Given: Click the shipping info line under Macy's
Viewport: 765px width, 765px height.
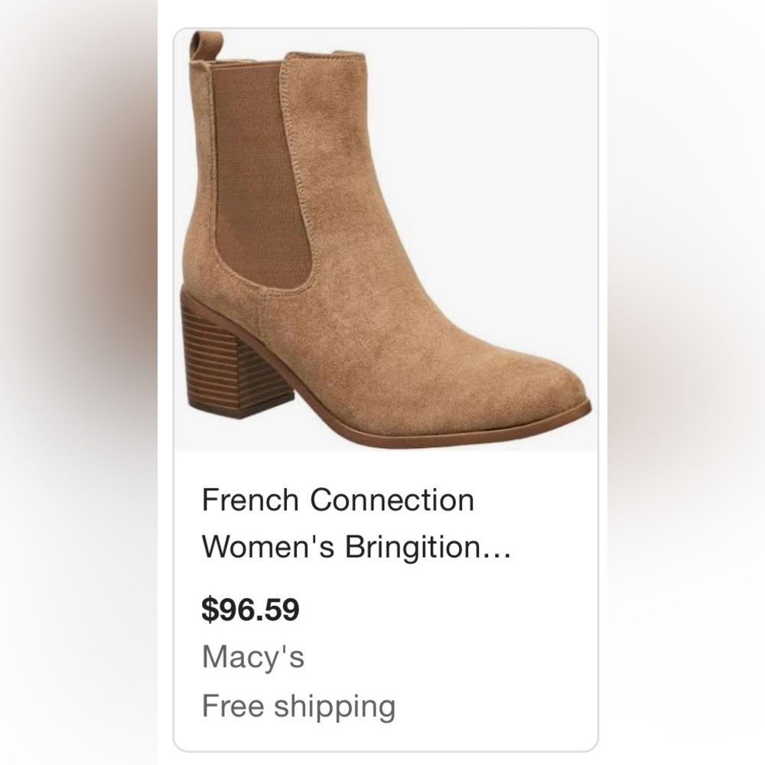Looking at the screenshot, I should coord(298,705).
